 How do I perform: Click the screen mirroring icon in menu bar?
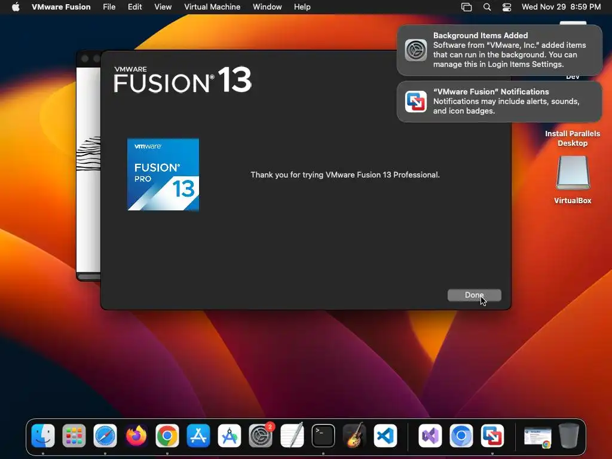(466, 7)
